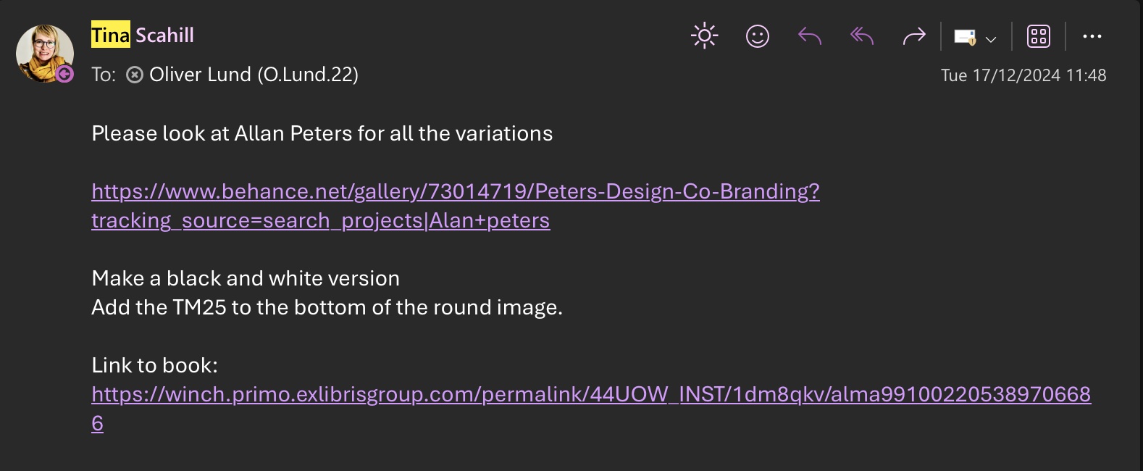Open the Behance Peters Design Co Branding link
The width and height of the screenshot is (1143, 471).
(x=455, y=191)
